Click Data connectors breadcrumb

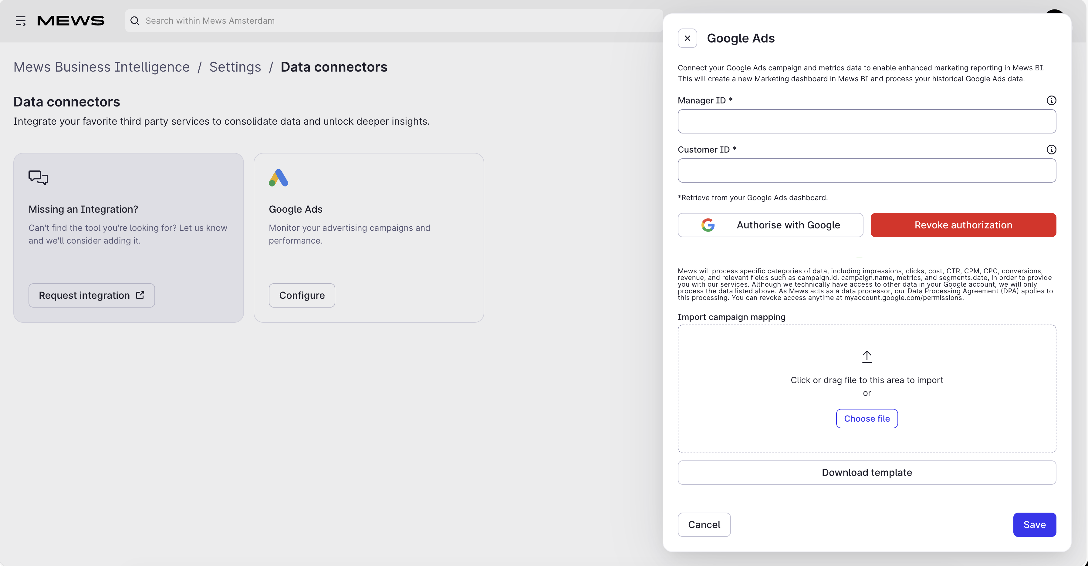[334, 67]
